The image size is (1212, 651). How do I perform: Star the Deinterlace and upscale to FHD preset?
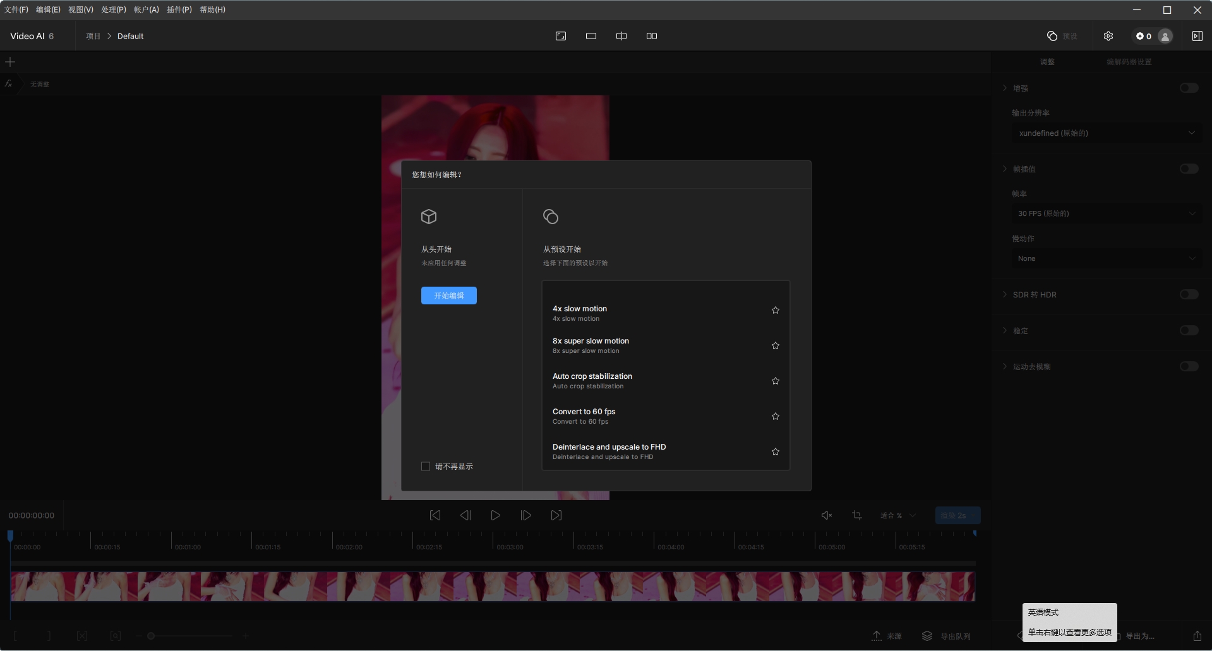pyautogui.click(x=776, y=451)
